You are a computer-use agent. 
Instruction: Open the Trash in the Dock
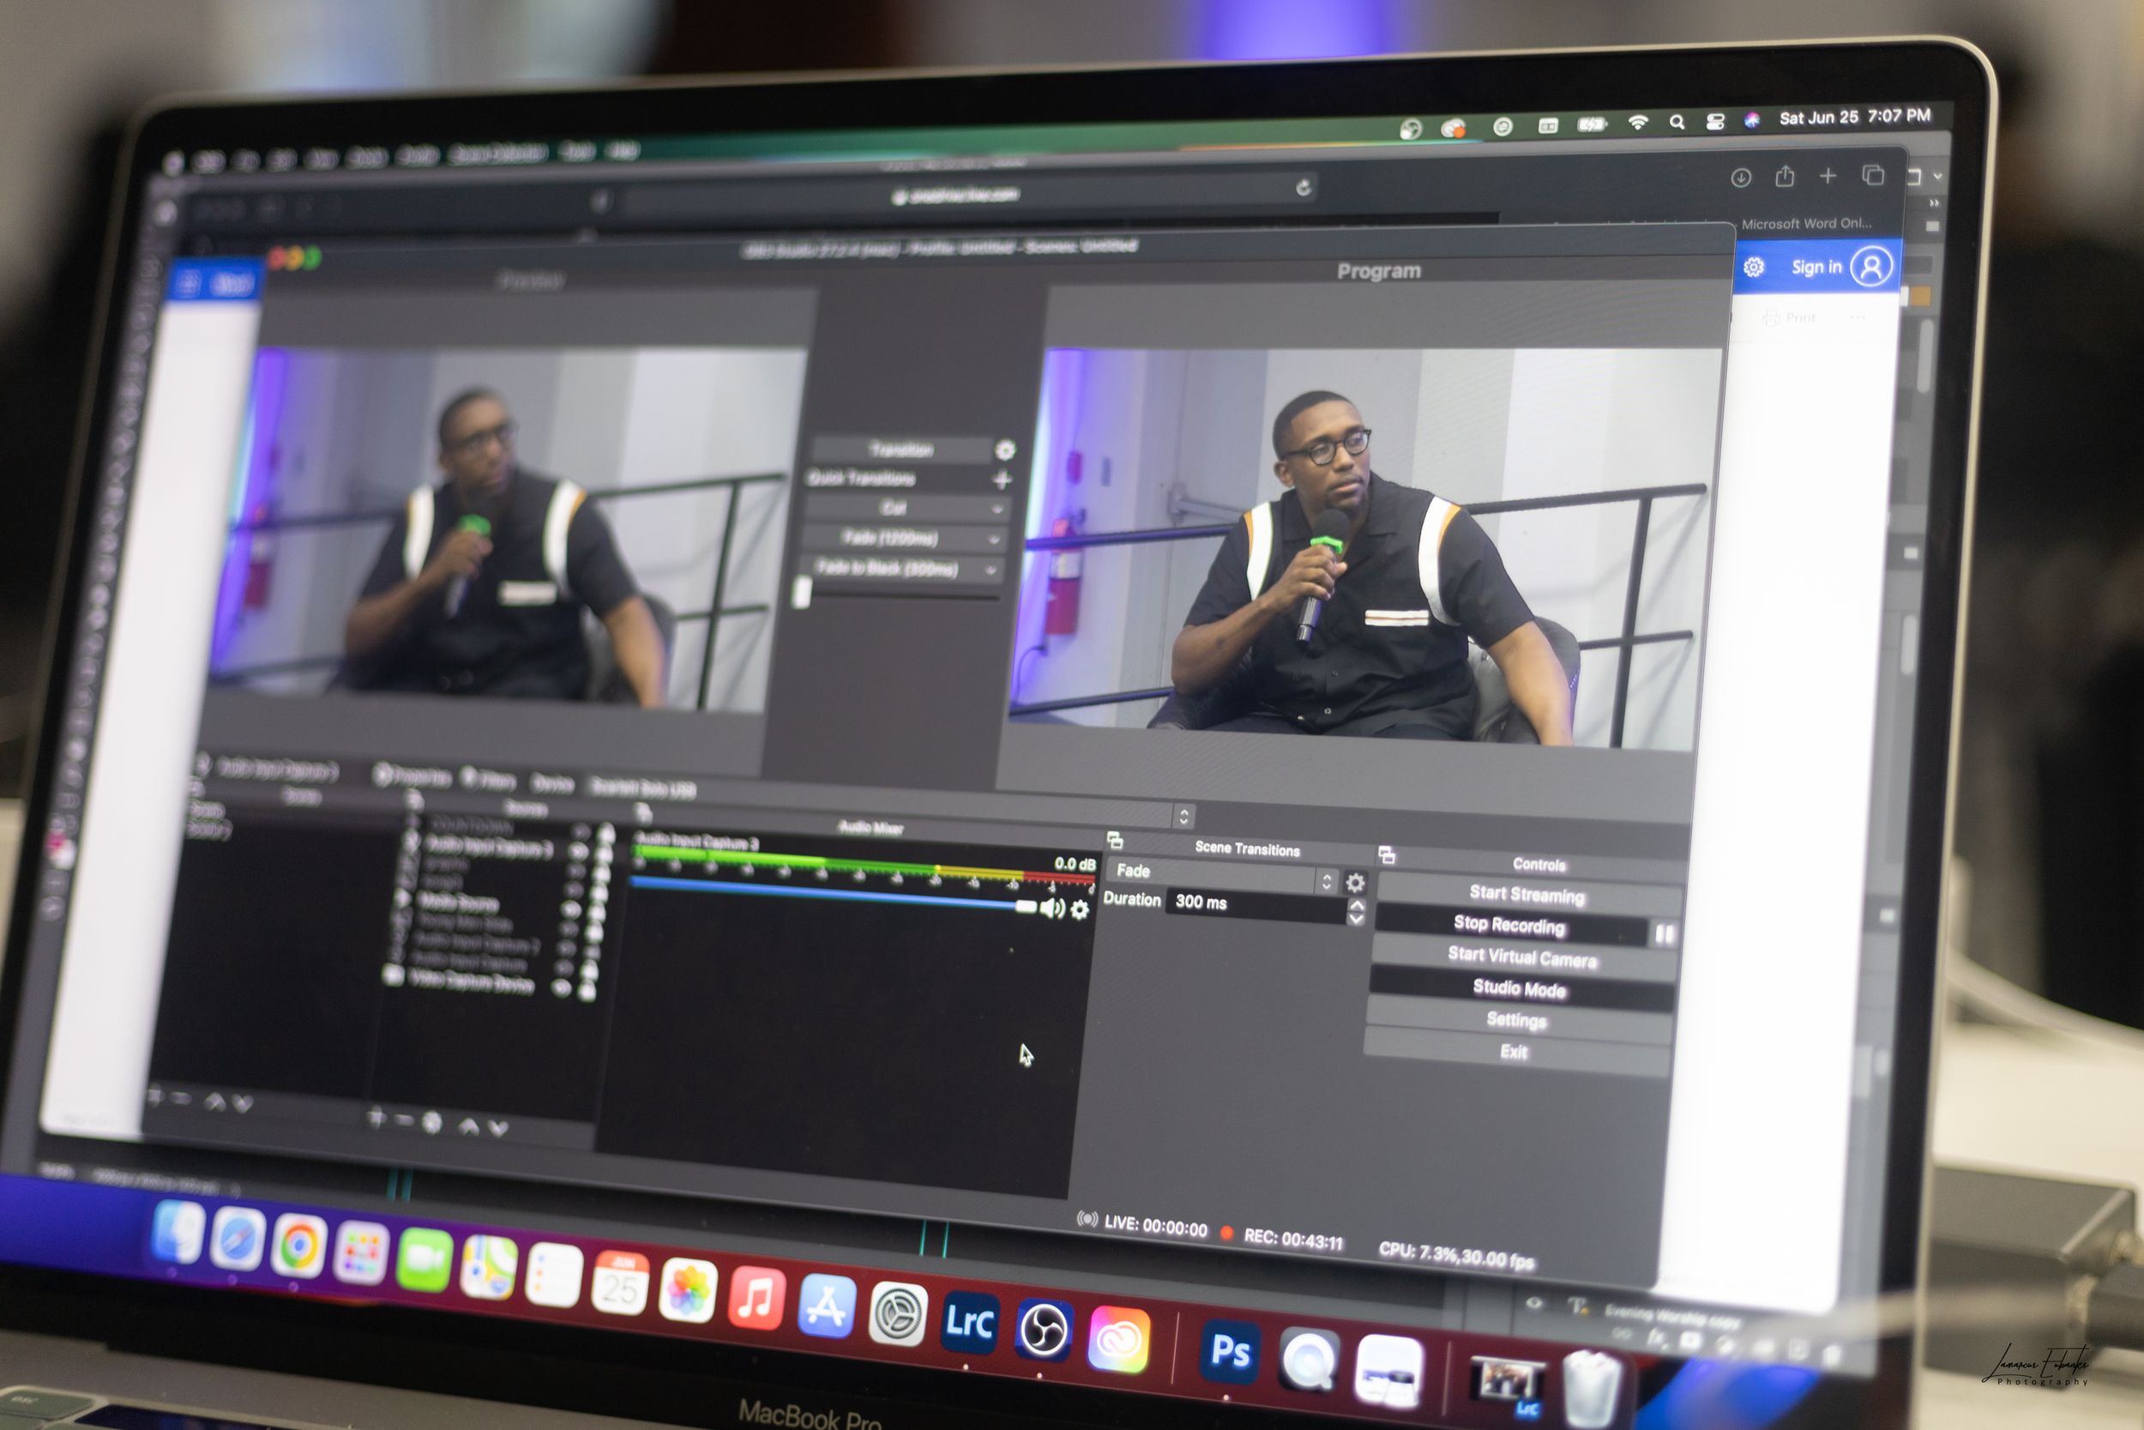pyautogui.click(x=1593, y=1390)
